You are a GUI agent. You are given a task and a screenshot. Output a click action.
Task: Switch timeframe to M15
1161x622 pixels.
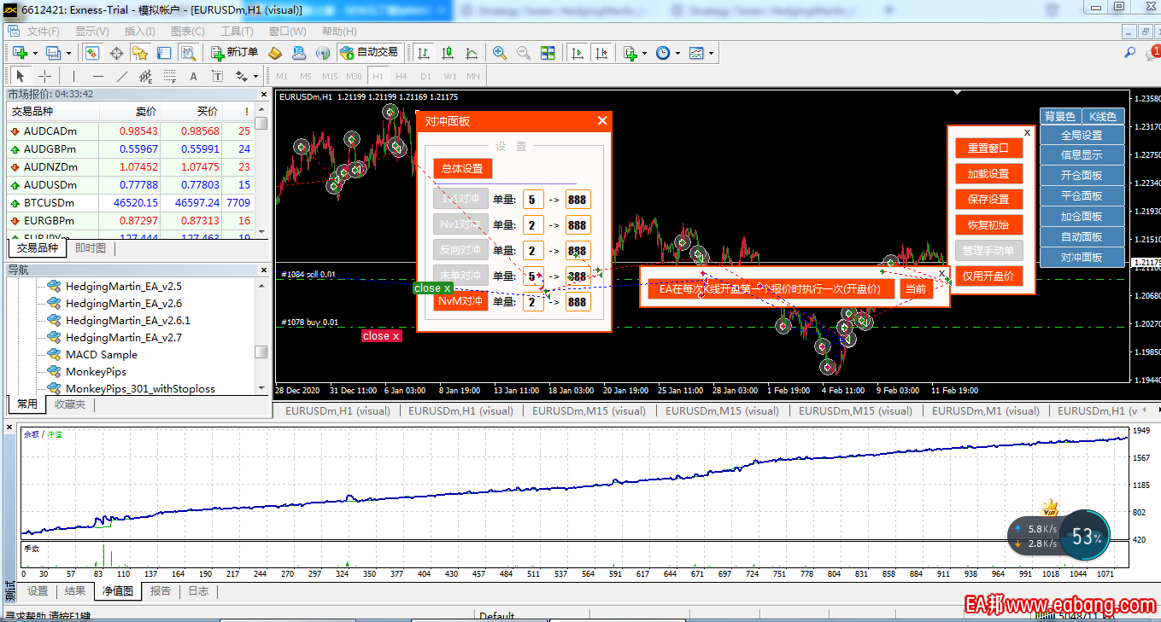(x=330, y=76)
